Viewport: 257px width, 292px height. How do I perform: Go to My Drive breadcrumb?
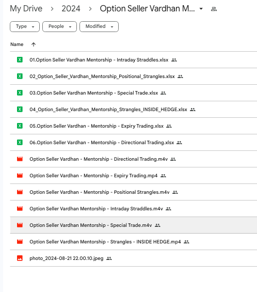(x=26, y=9)
